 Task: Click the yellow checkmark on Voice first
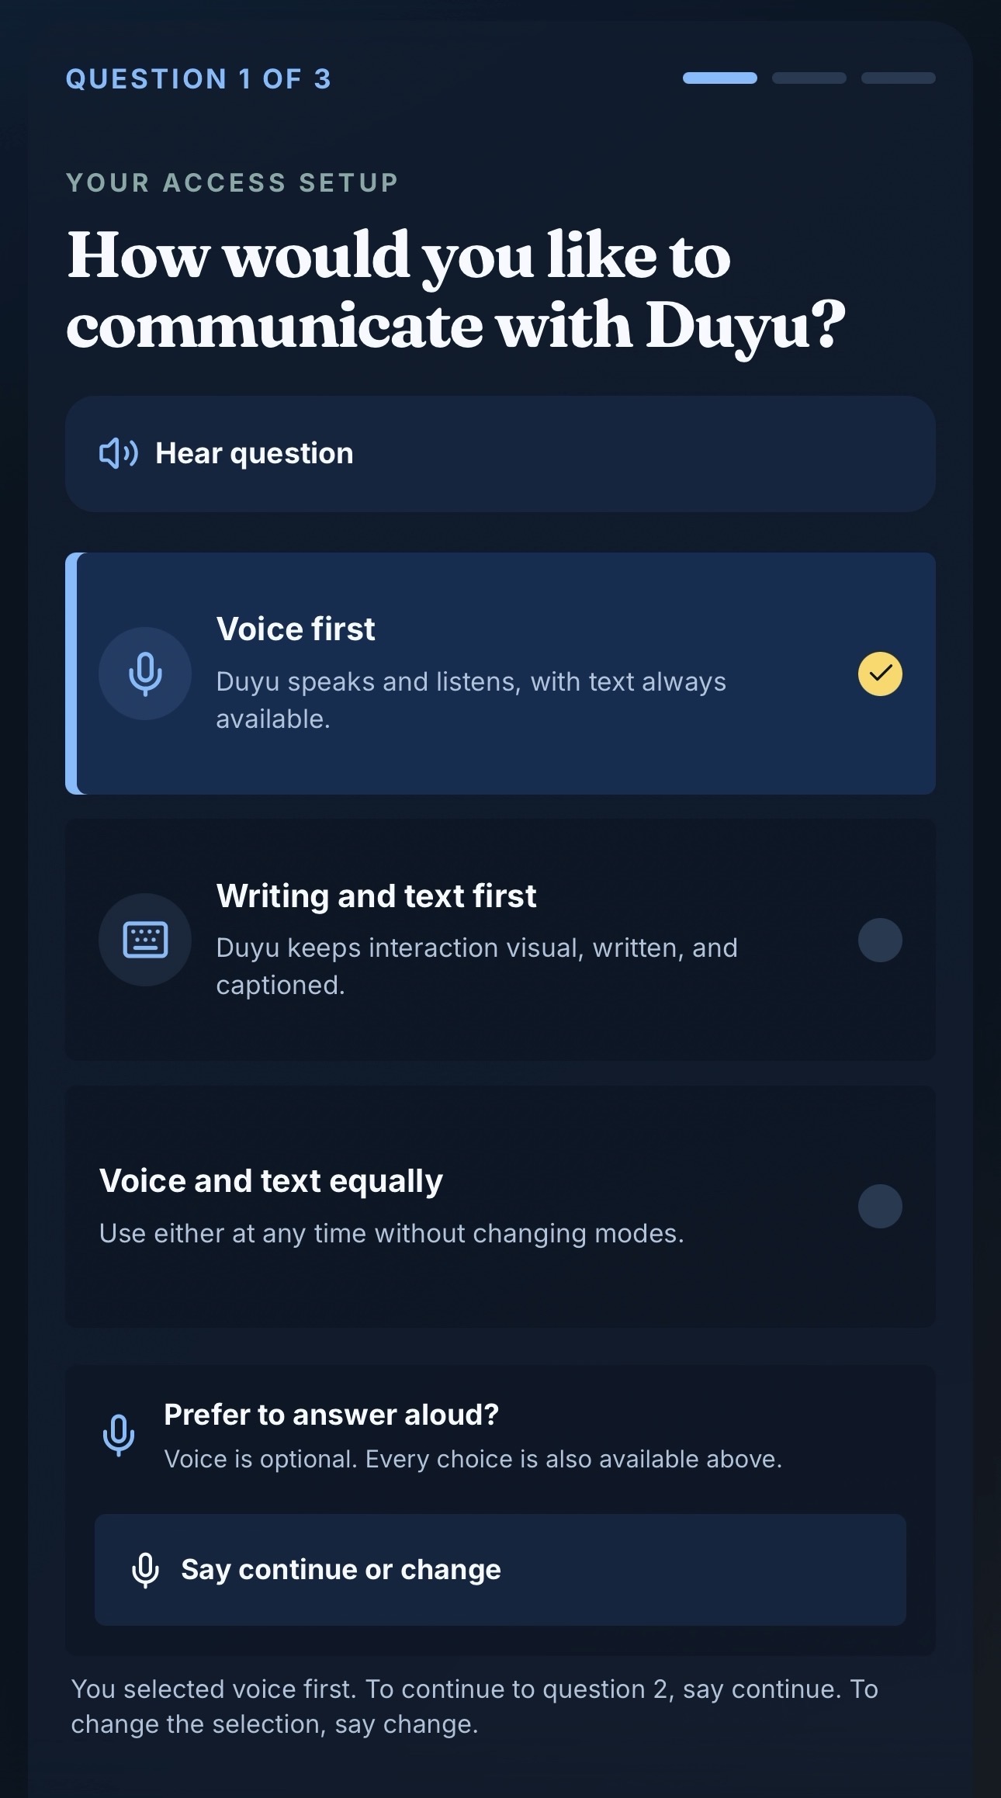[880, 674]
